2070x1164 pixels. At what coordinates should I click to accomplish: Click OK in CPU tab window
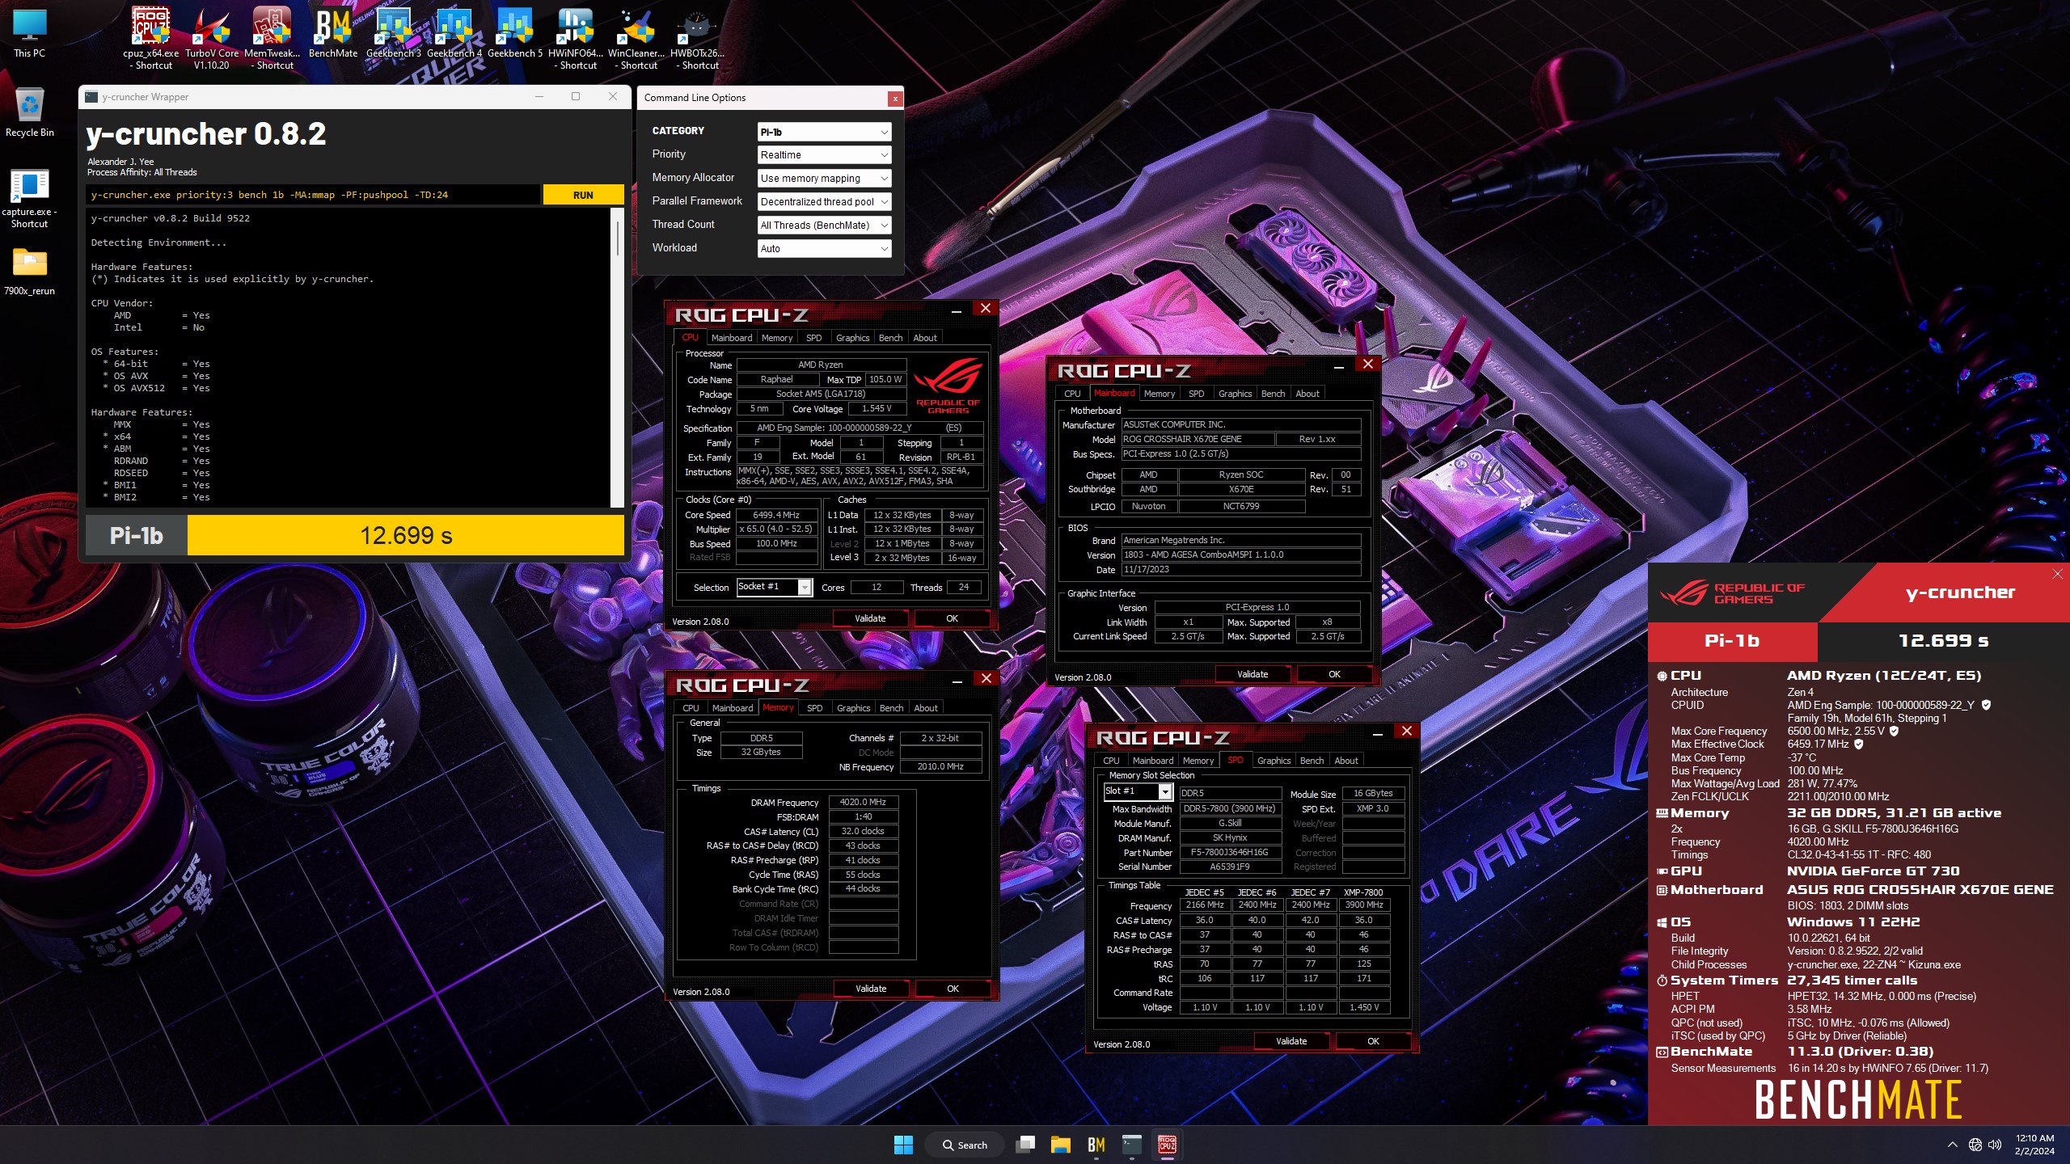pyautogui.click(x=952, y=618)
